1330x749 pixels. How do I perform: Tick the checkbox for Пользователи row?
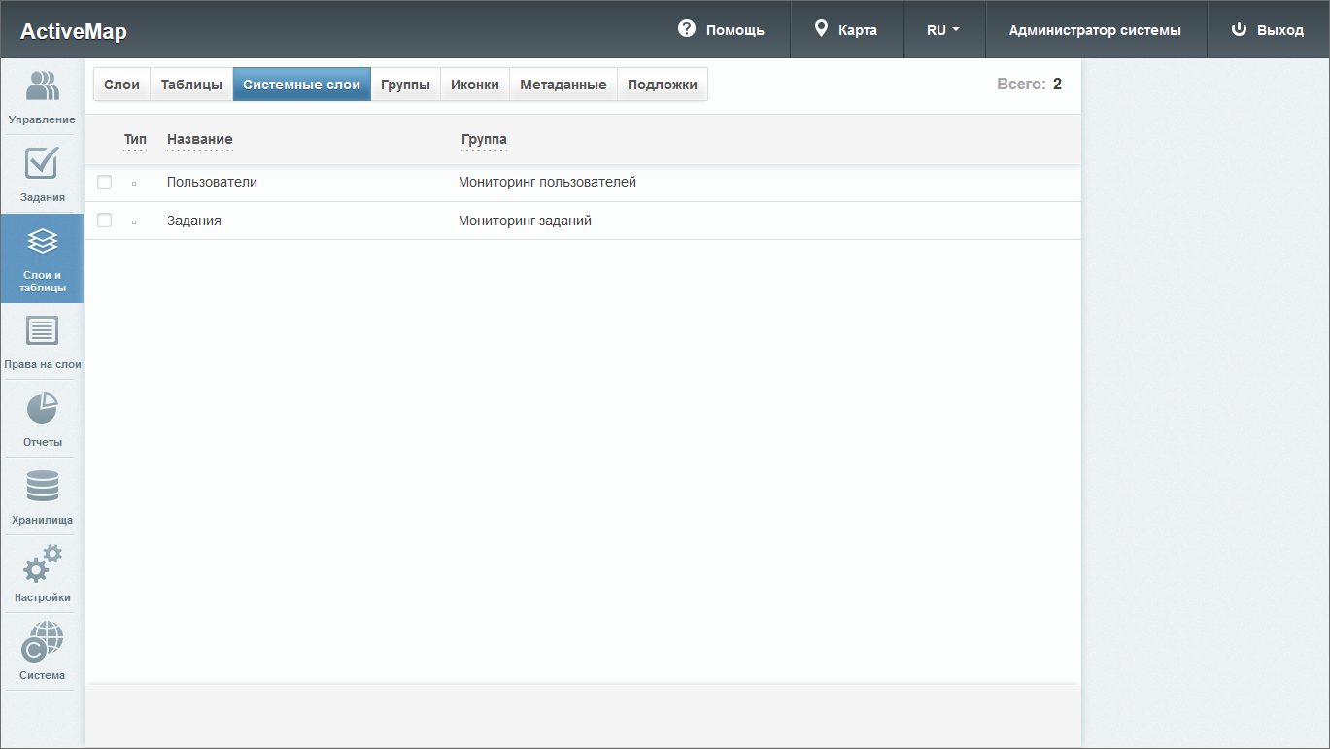[x=105, y=183]
